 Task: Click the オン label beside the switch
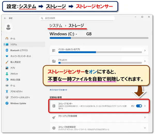133,106
